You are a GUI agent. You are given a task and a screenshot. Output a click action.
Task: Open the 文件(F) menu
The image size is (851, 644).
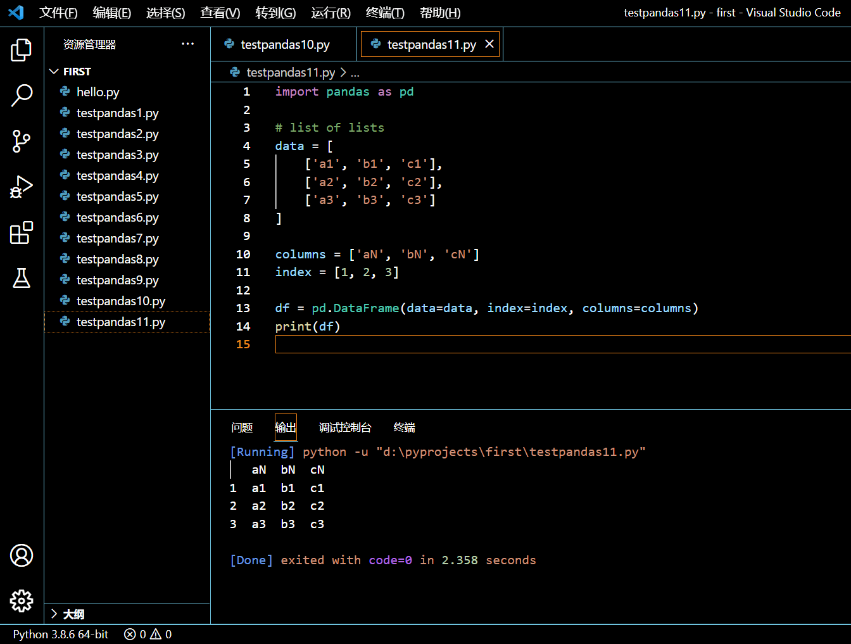pyautogui.click(x=58, y=13)
